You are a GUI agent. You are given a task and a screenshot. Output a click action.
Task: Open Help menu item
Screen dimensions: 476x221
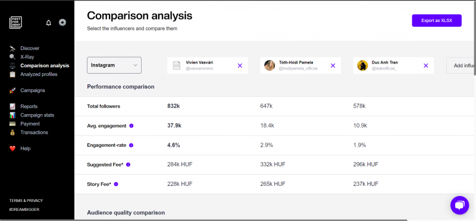click(x=26, y=149)
